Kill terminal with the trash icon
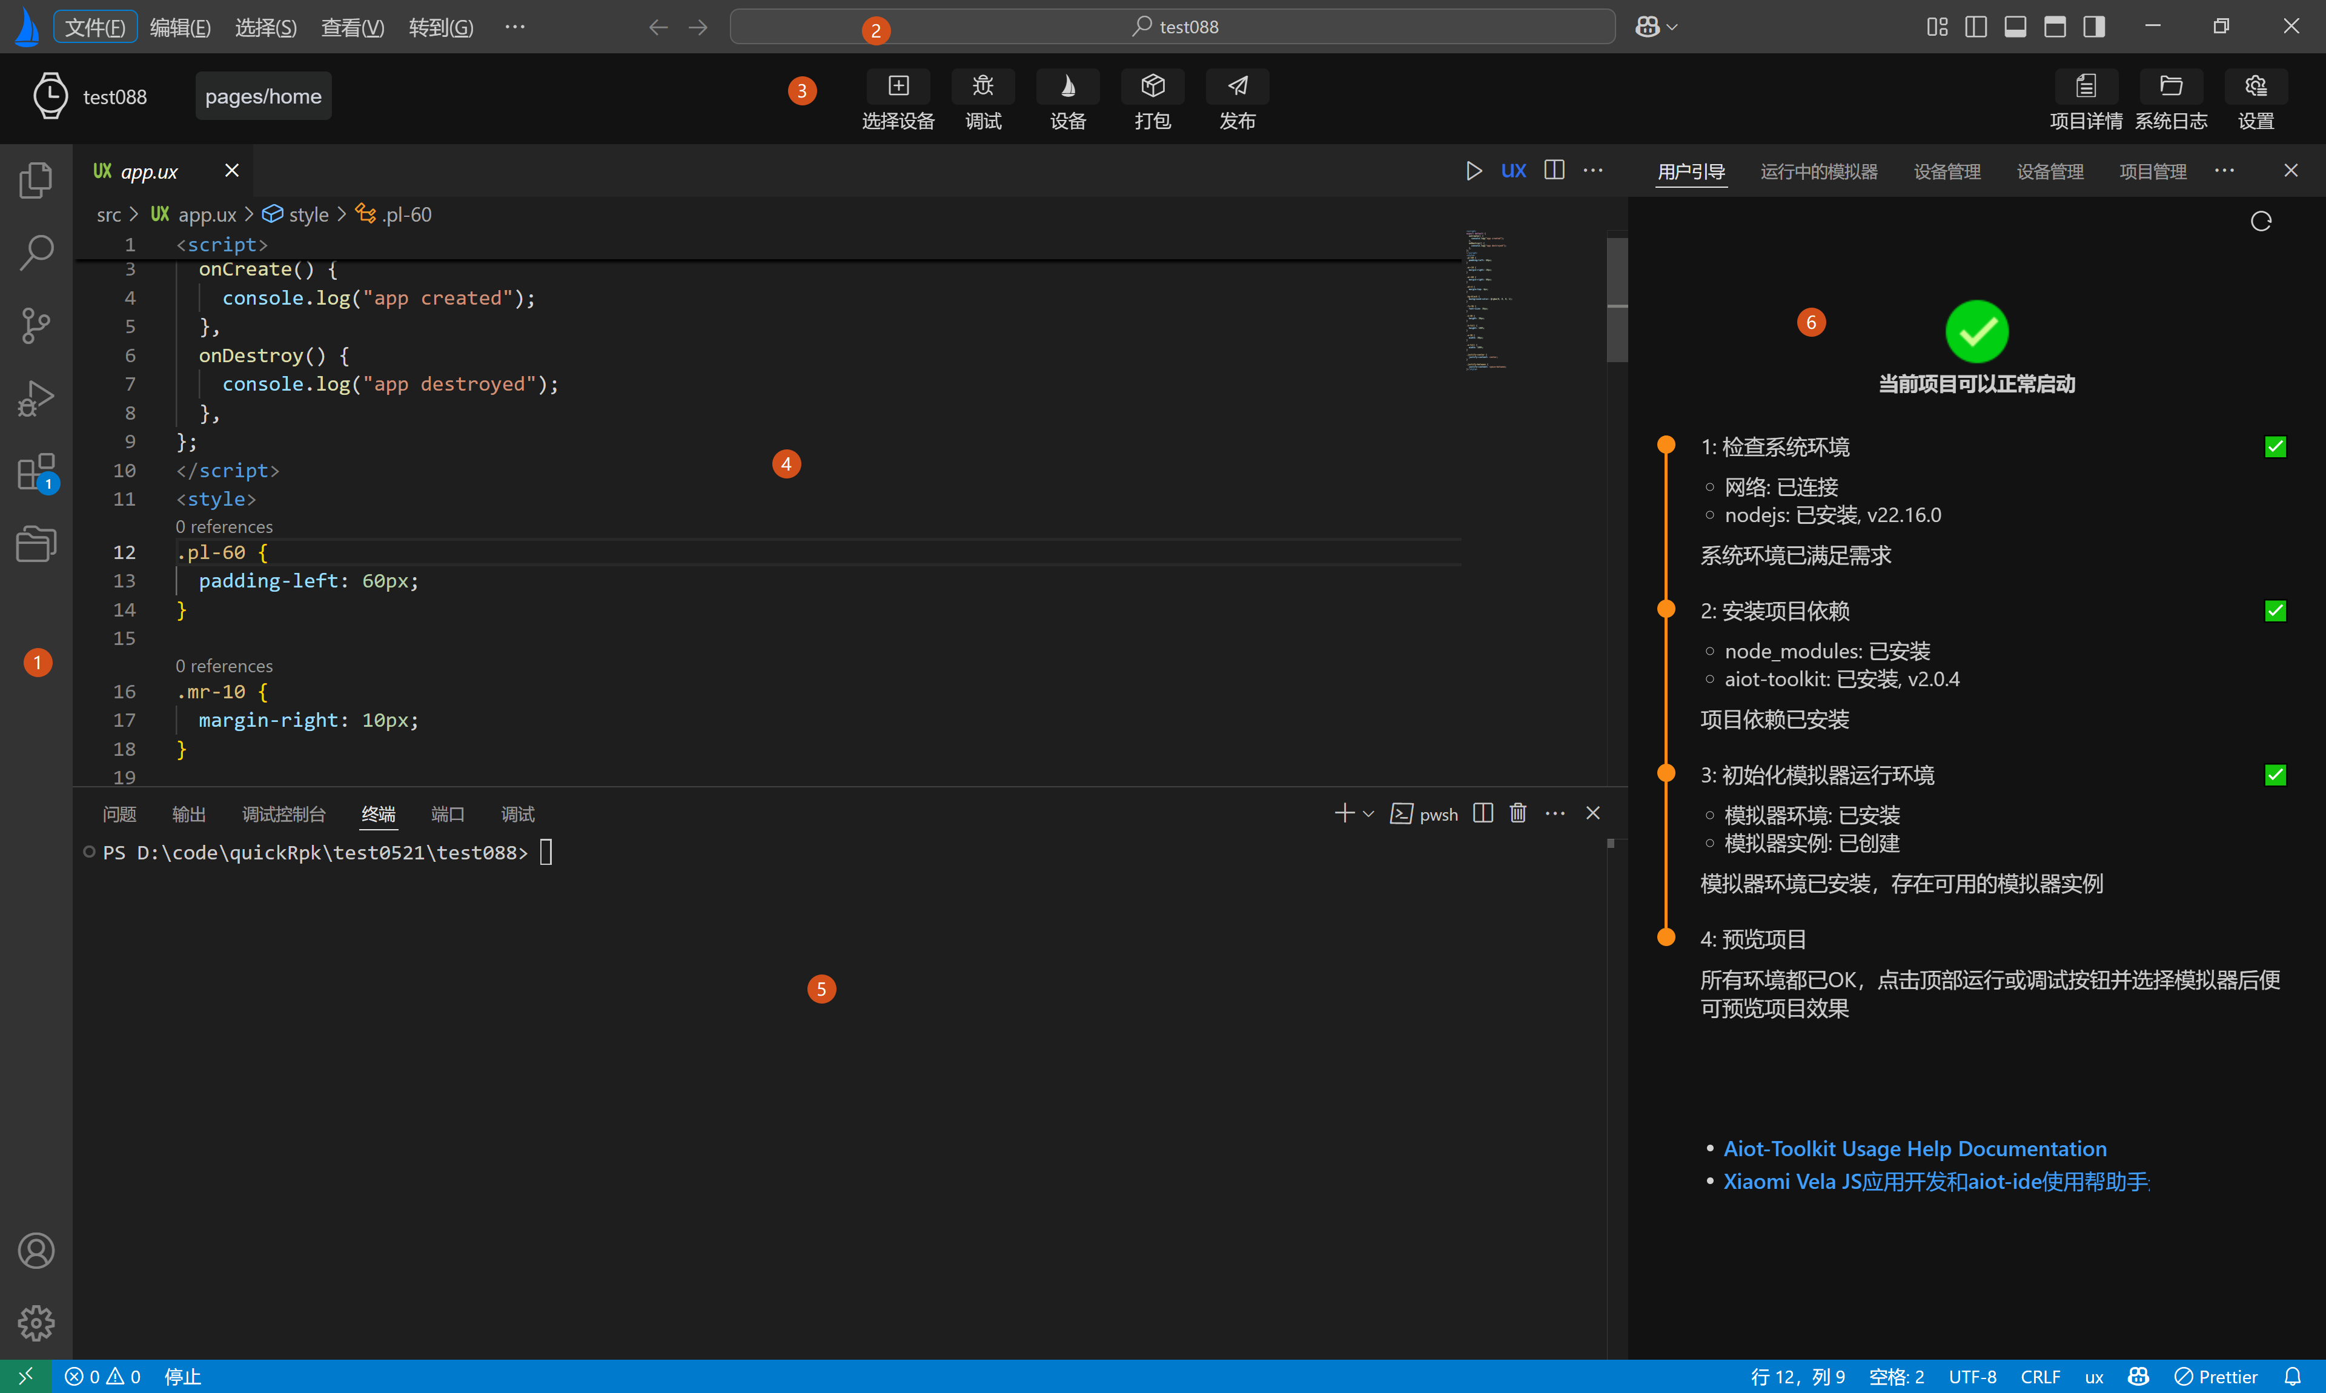The image size is (2326, 1393). point(1518,813)
